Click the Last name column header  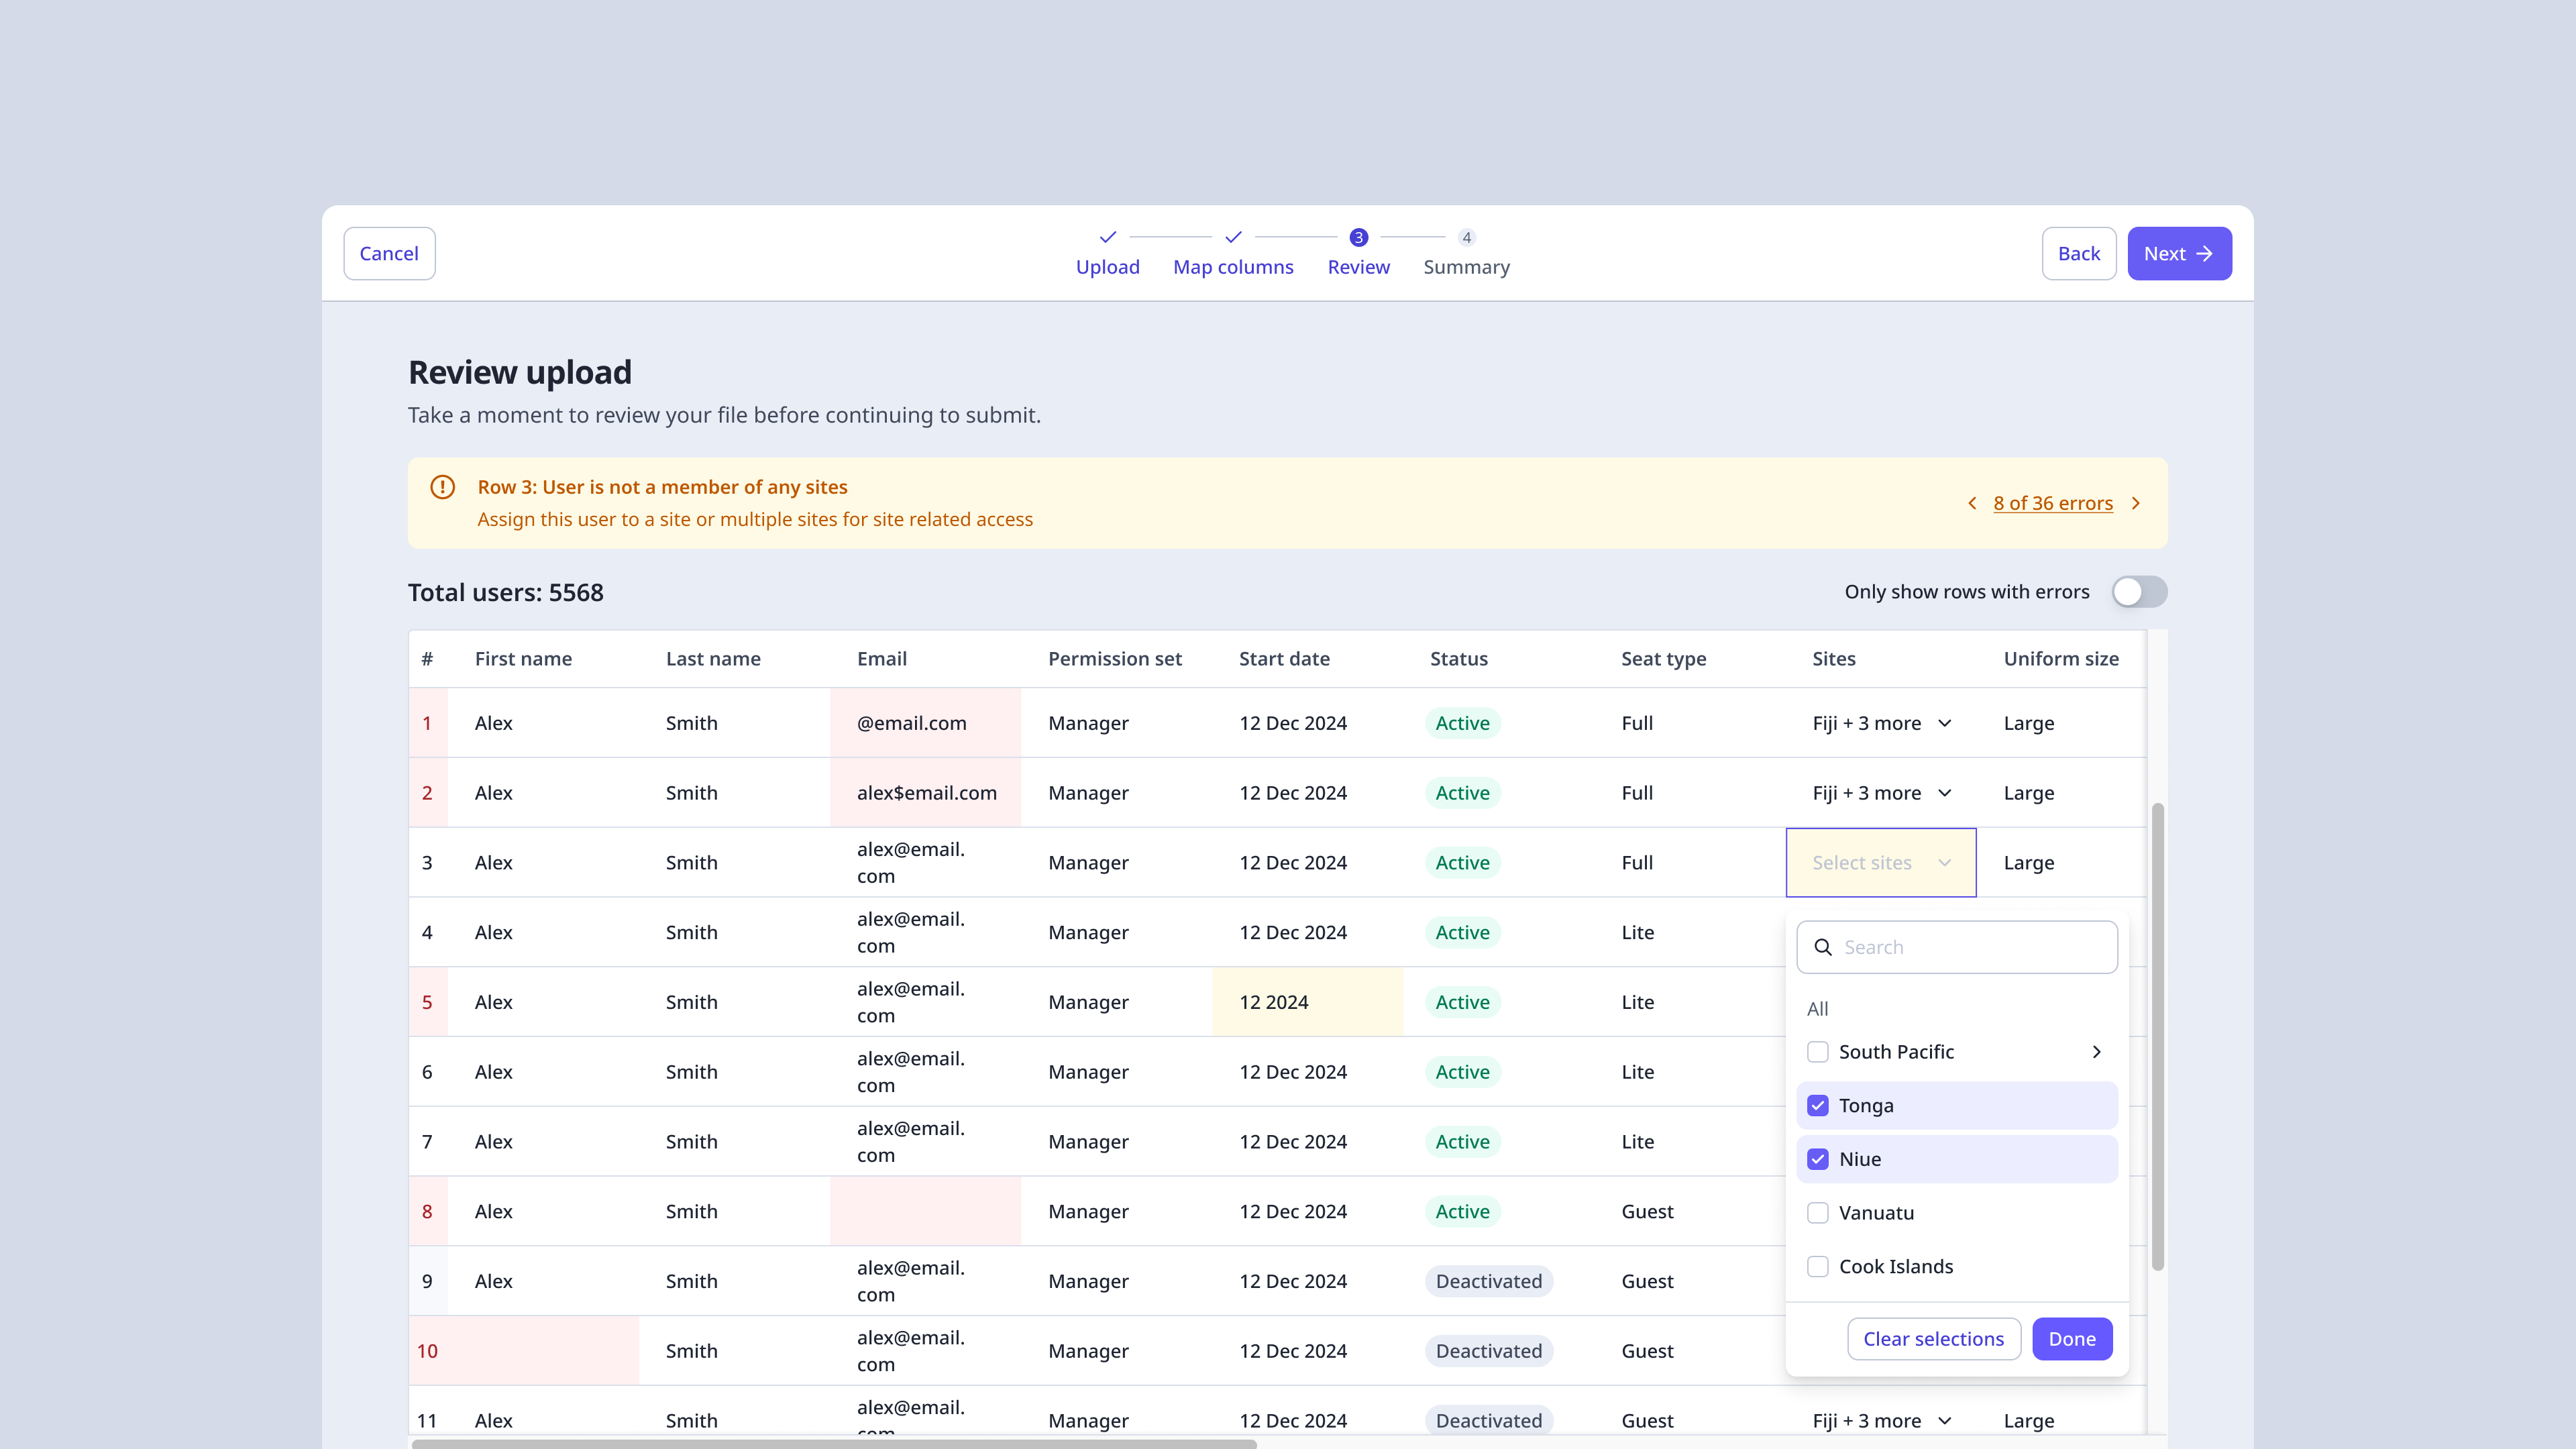[x=713, y=659]
